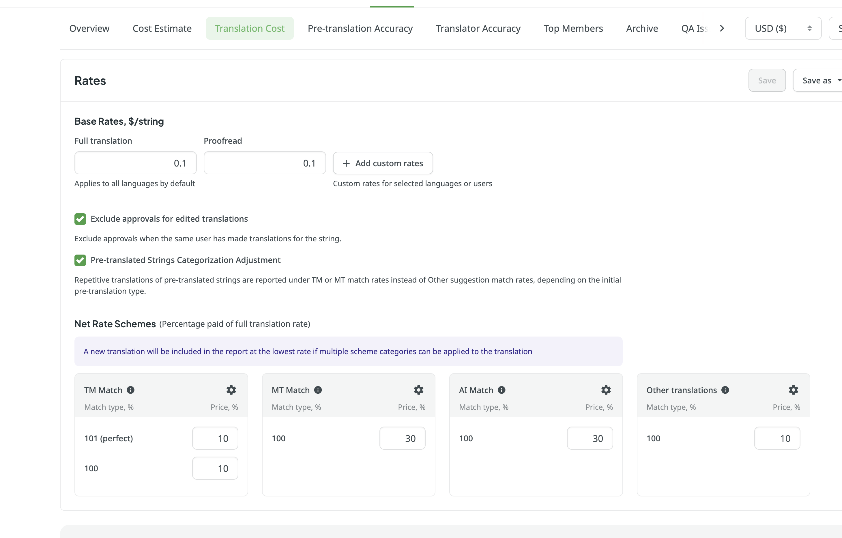Show AI Match info tooltip icon

coord(502,390)
